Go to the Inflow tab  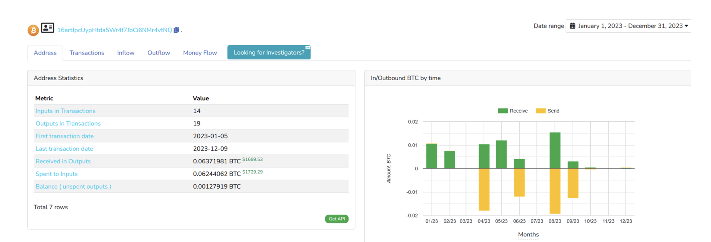126,53
